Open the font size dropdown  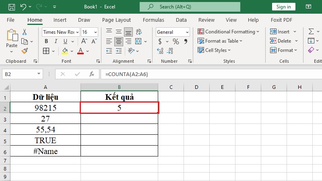click(95, 32)
